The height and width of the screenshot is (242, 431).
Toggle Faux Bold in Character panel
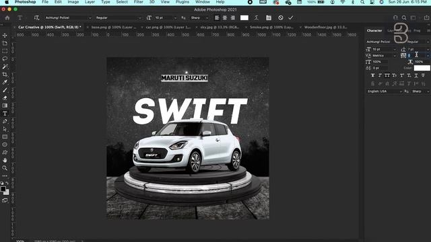pyautogui.click(x=372, y=75)
